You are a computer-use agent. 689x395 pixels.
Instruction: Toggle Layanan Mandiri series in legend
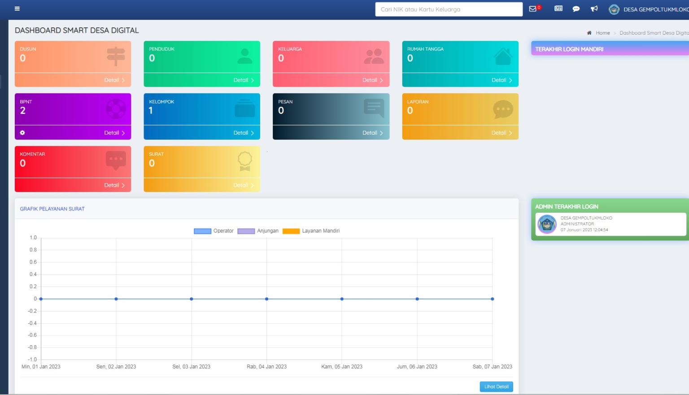click(x=291, y=231)
